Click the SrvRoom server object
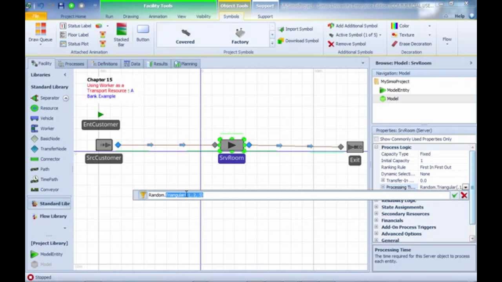The height and width of the screenshot is (282, 502). (x=232, y=145)
